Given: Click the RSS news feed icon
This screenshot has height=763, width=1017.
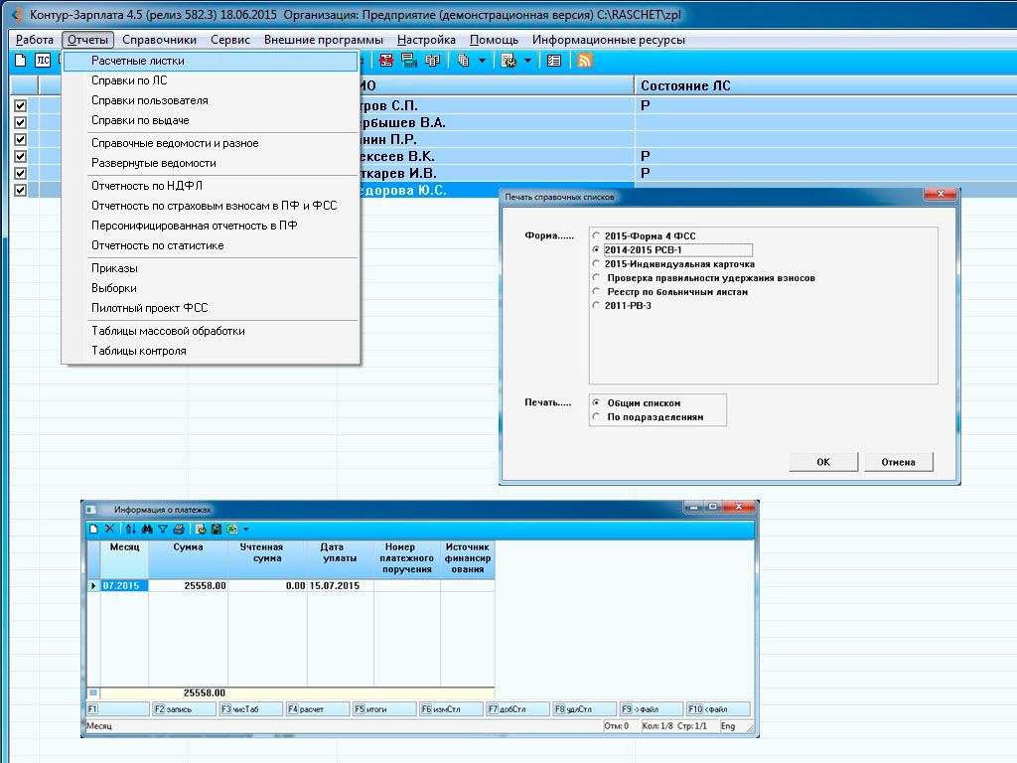Looking at the screenshot, I should tap(584, 61).
